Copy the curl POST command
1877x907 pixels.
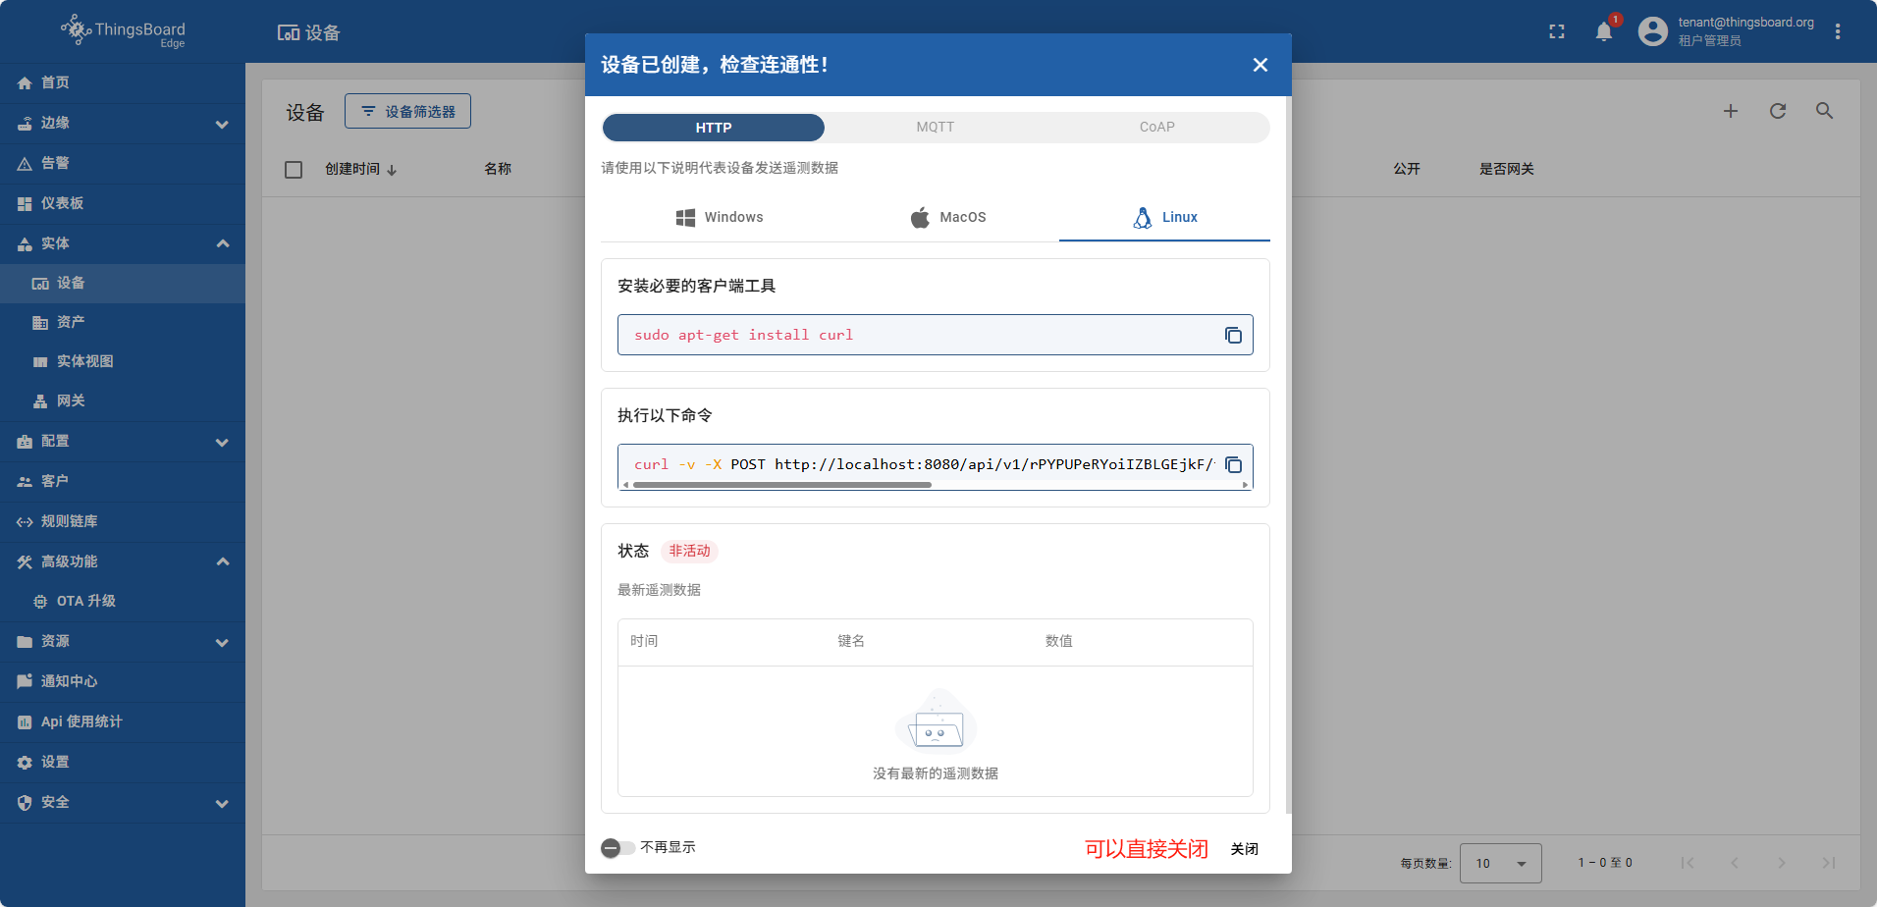click(1234, 465)
